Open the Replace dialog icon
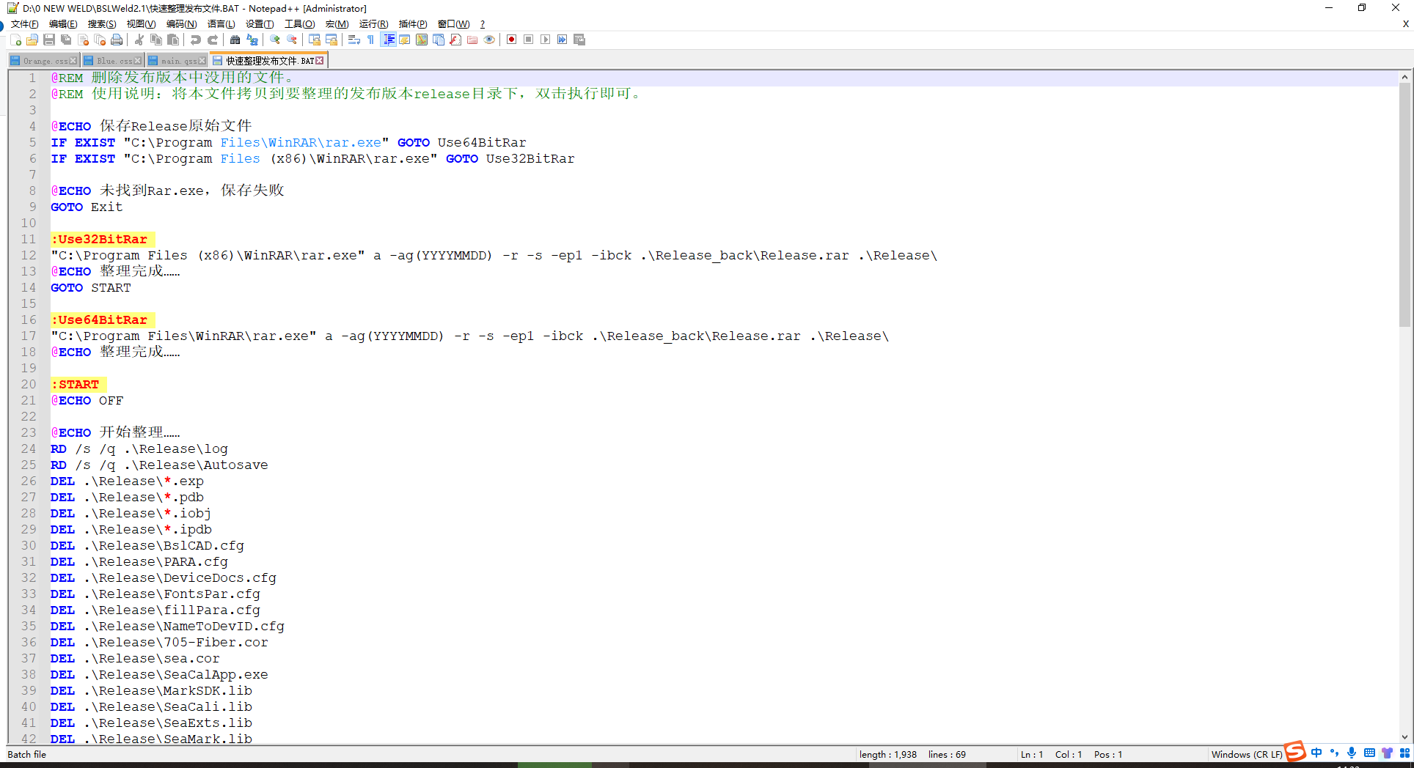This screenshot has height=768, width=1414. (x=252, y=40)
